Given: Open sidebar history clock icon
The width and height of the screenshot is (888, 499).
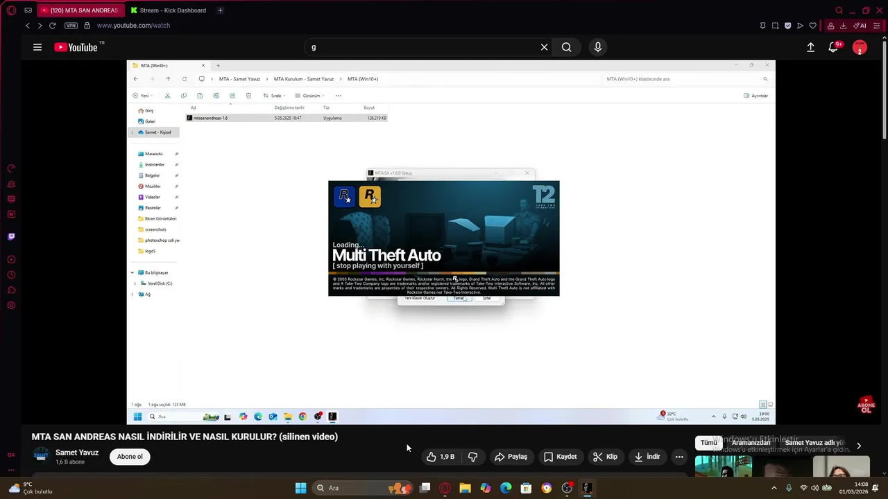Looking at the screenshot, I should (x=11, y=275).
